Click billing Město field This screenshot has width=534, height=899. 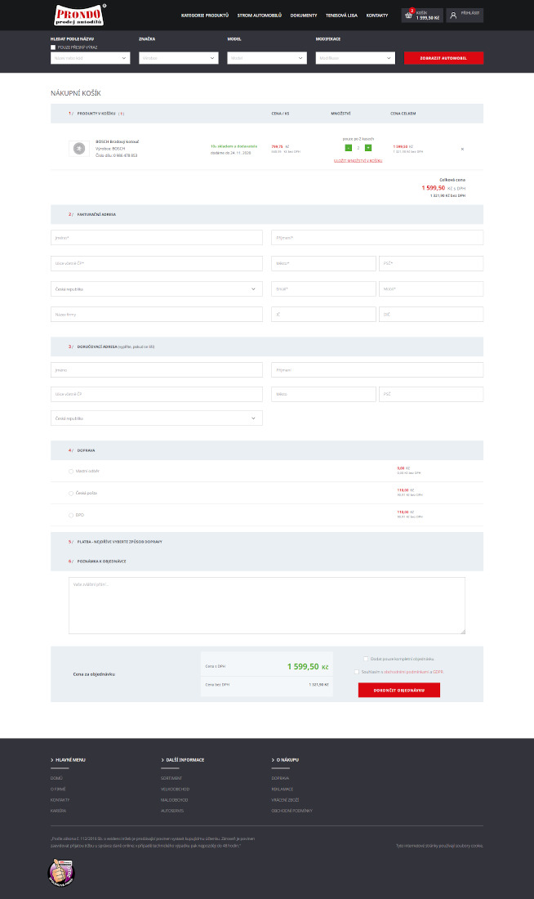(x=323, y=263)
